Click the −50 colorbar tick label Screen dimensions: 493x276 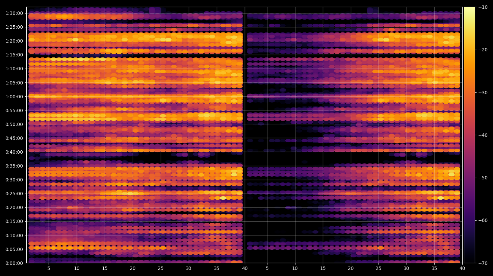tap(483, 178)
